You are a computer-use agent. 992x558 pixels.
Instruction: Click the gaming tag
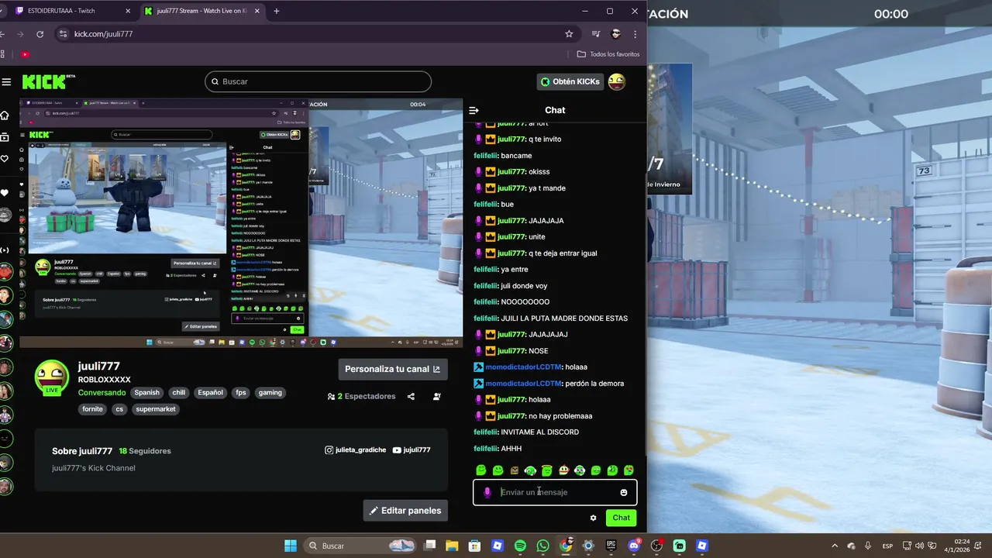(x=270, y=393)
